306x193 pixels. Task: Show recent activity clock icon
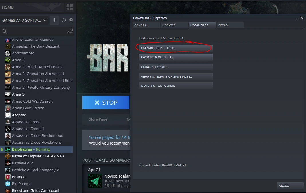64,20
